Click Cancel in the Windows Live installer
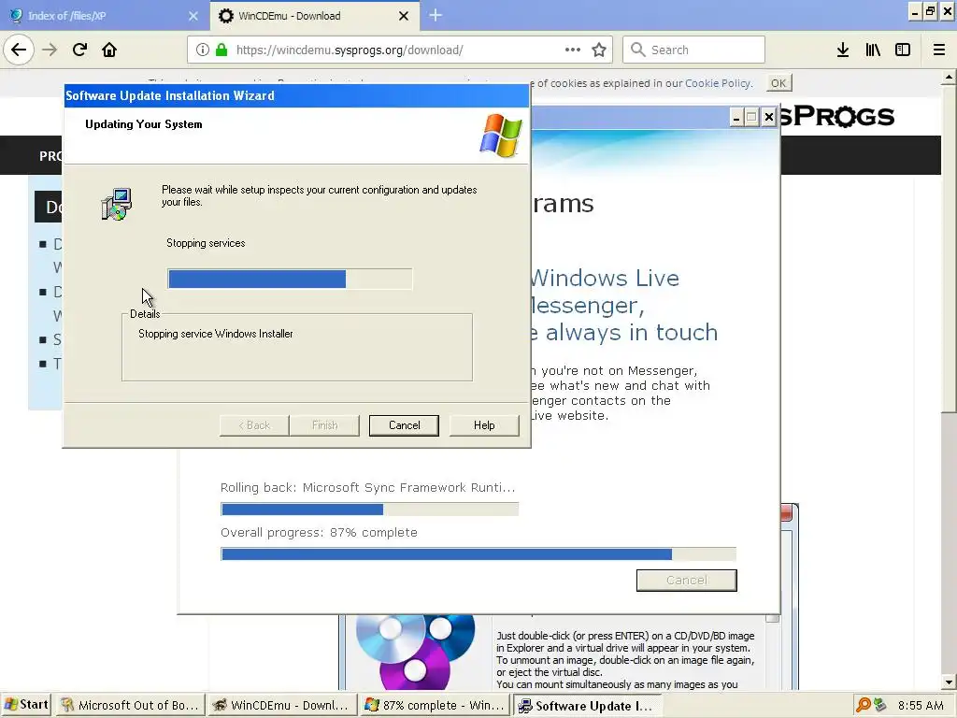Image resolution: width=957 pixels, height=718 pixels. point(687,580)
